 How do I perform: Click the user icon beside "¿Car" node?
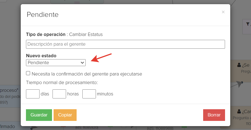(x=239, y=111)
